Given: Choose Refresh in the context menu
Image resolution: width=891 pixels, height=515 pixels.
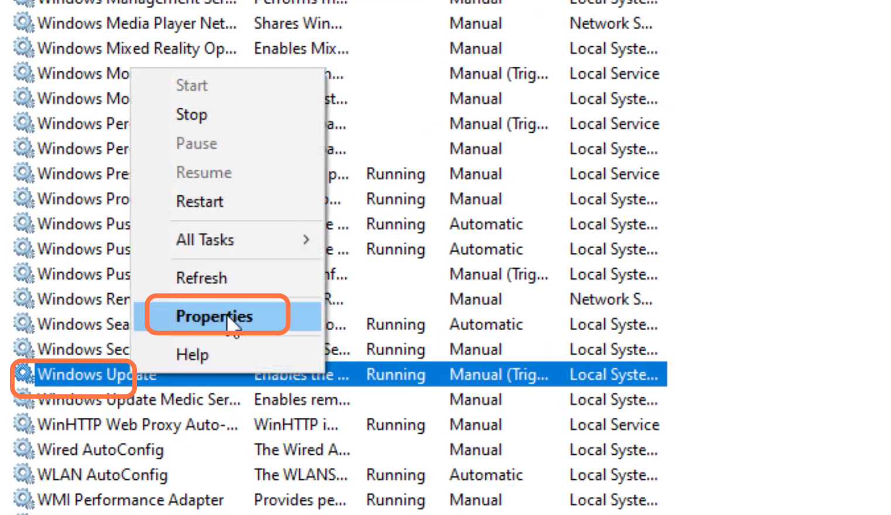Looking at the screenshot, I should (x=201, y=278).
